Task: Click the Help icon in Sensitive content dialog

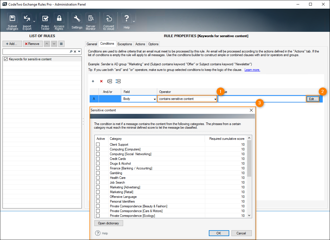Action: click(x=98, y=233)
